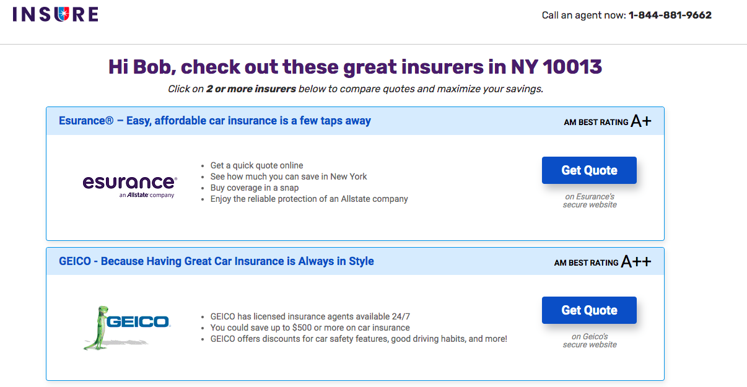Click Get Quote for Esurance
Viewport: 747px width, 387px height.
click(x=588, y=170)
